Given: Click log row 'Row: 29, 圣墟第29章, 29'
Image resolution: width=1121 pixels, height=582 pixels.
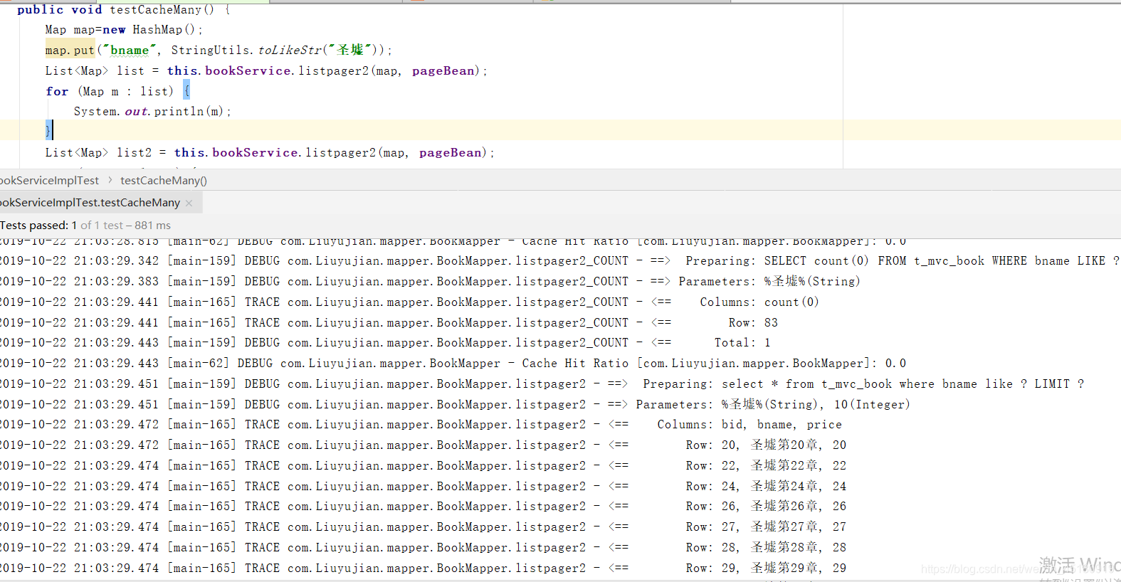Looking at the screenshot, I should (423, 568).
